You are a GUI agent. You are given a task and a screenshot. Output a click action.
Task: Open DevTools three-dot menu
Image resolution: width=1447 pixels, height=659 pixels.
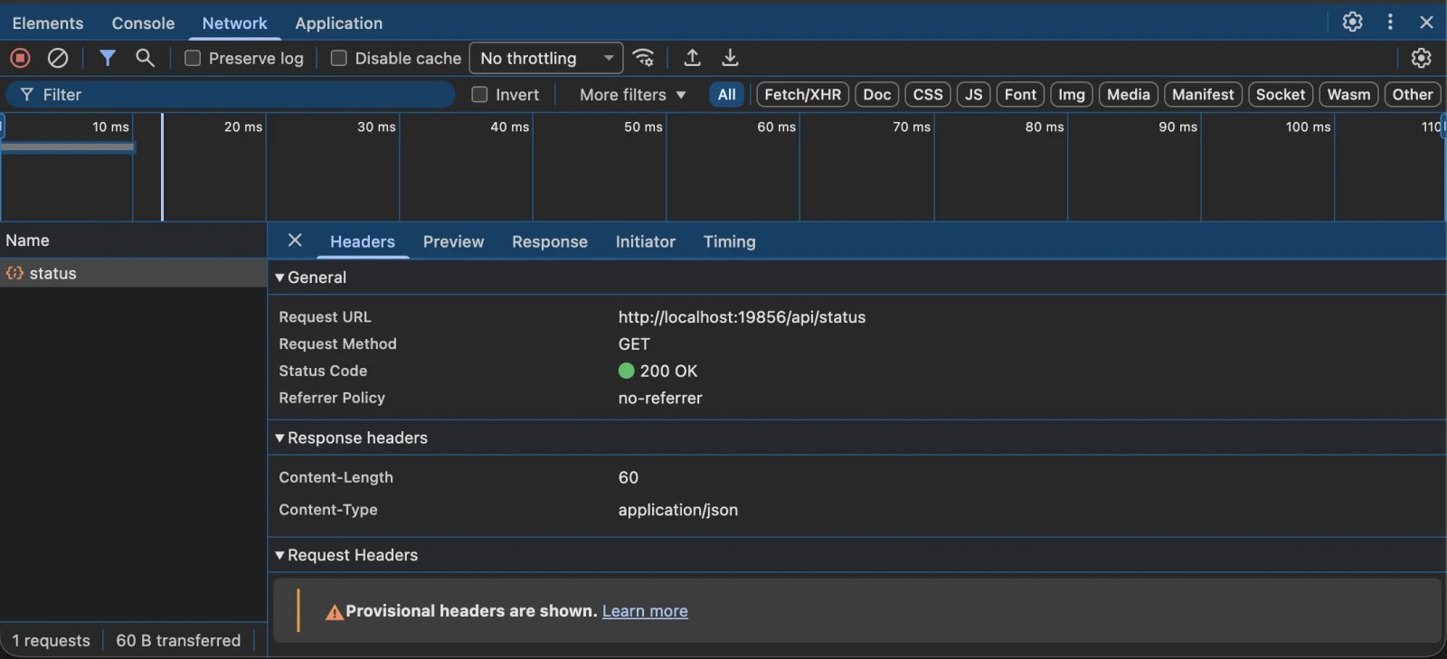click(1390, 22)
